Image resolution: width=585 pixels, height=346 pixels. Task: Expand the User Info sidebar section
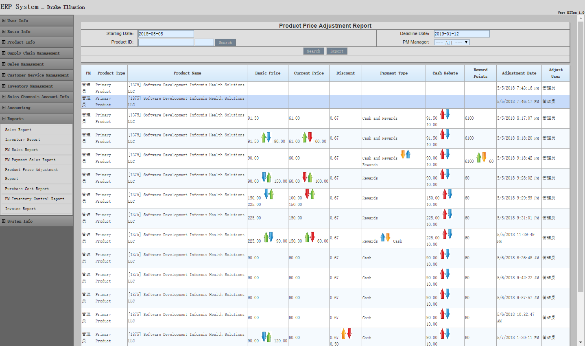tap(37, 20)
